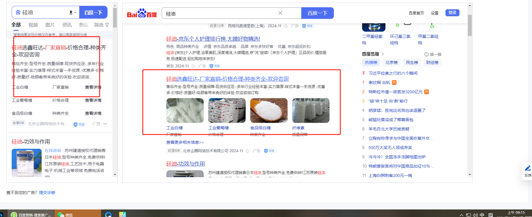532x217 pixels.
Task: Click the 工业白糖 powder thumbnail
Action: pos(185,110)
